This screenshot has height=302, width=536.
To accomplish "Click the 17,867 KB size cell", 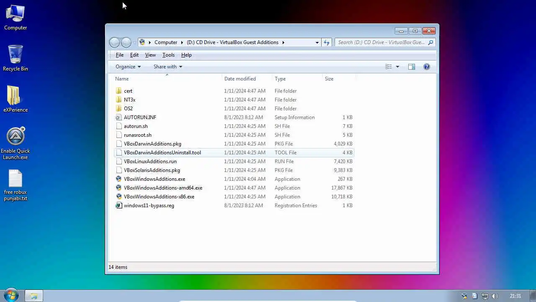I will pyautogui.click(x=342, y=188).
